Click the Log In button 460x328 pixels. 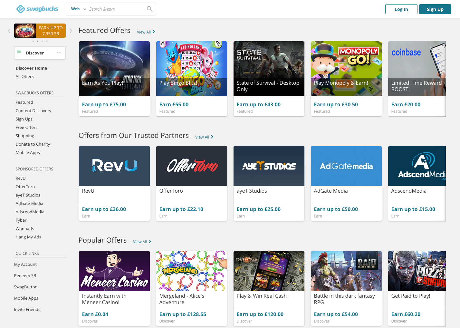coord(401,9)
